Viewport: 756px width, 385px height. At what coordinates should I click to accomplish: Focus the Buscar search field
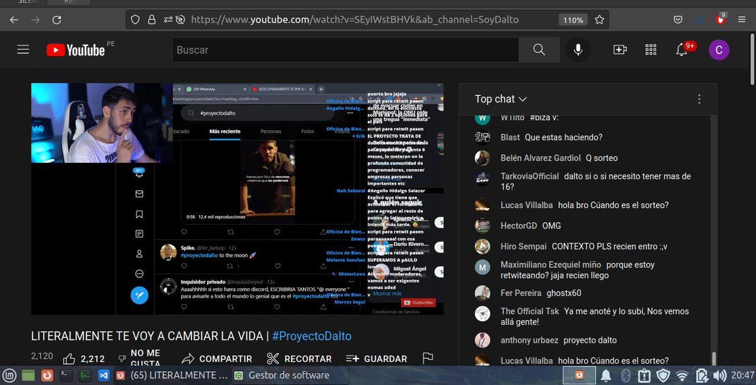point(345,50)
